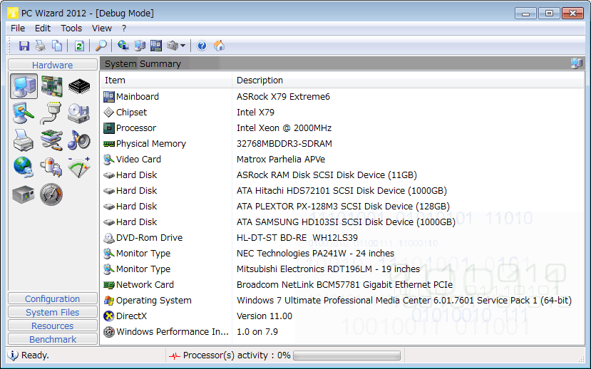Click the Description column header
Viewport: 591px width, 369px height.
click(x=260, y=80)
